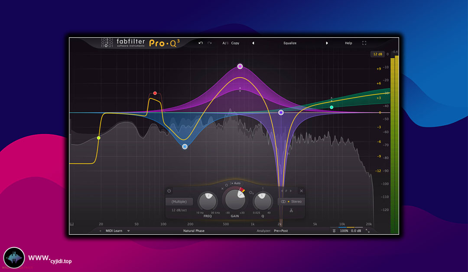Image resolution: width=468 pixels, height=272 pixels.
Task: Open Natural Phase processing mode menu
Action: tap(194, 230)
